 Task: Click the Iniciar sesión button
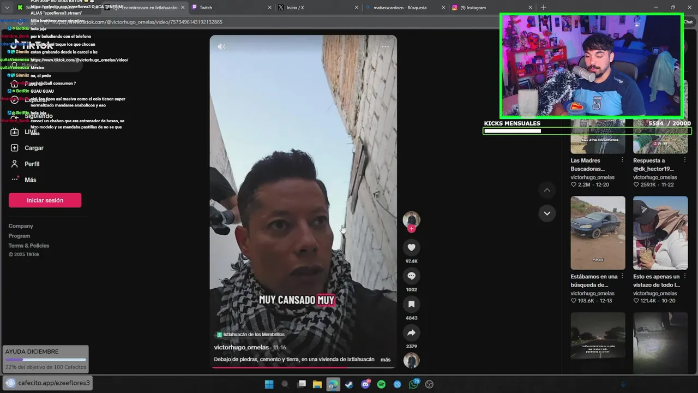[45, 200]
